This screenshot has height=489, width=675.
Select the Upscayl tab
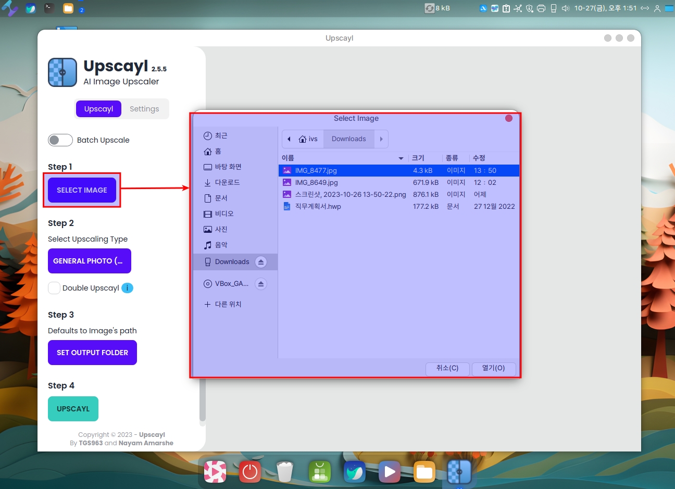pos(98,109)
